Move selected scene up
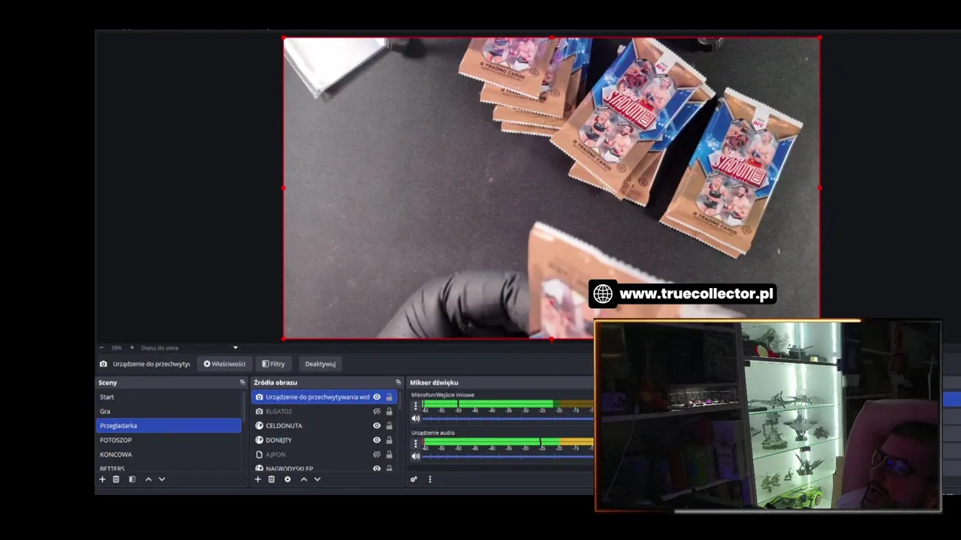961x540 pixels. point(148,479)
